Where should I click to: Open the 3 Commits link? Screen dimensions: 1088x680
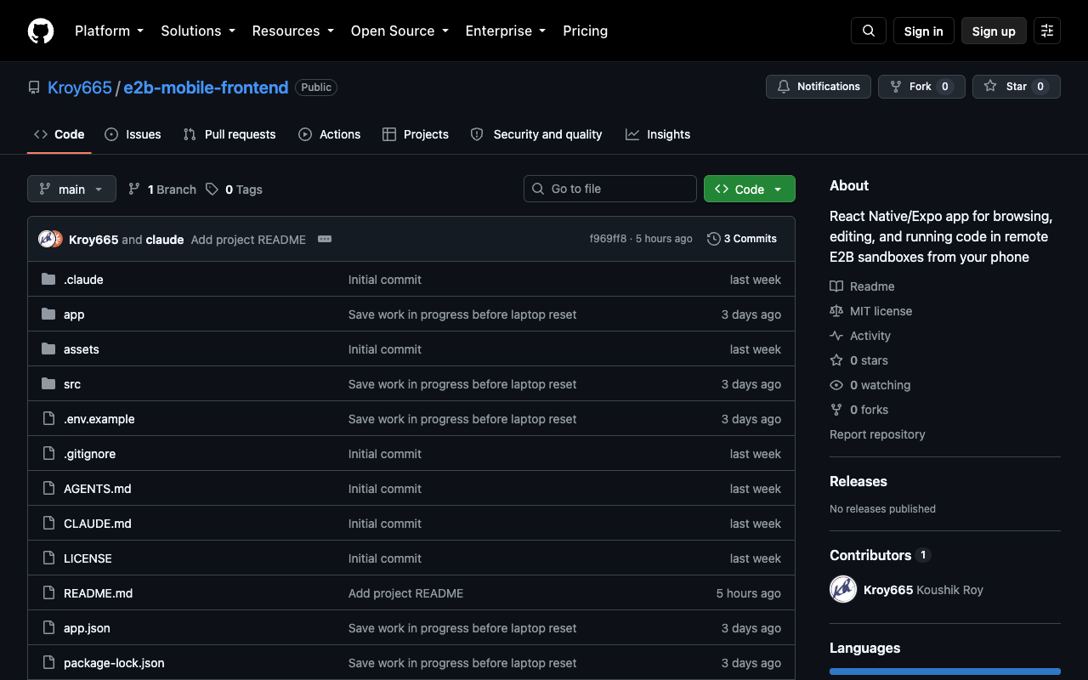[x=742, y=239]
